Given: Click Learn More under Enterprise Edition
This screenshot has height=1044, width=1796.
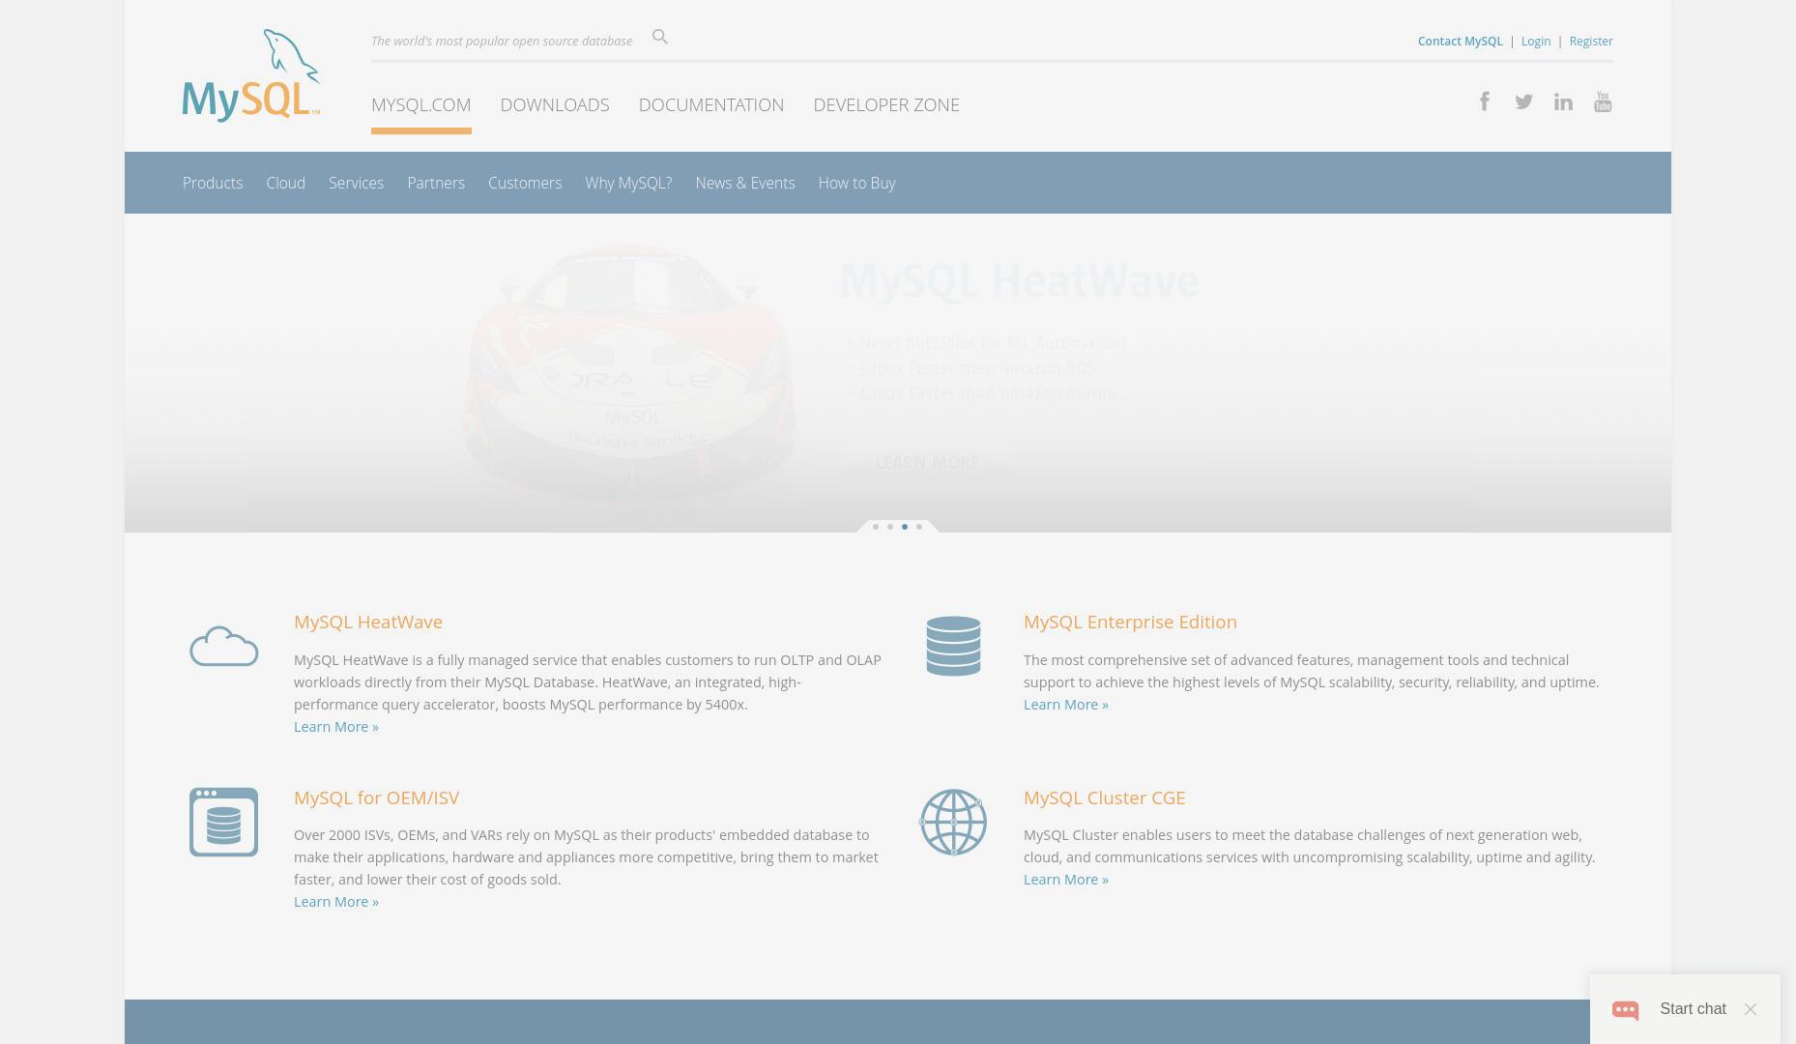Looking at the screenshot, I should click(1066, 705).
